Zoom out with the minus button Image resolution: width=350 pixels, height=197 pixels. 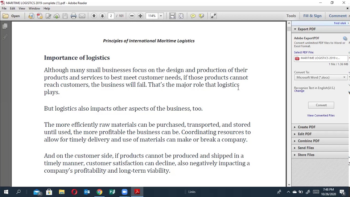(x=132, y=16)
